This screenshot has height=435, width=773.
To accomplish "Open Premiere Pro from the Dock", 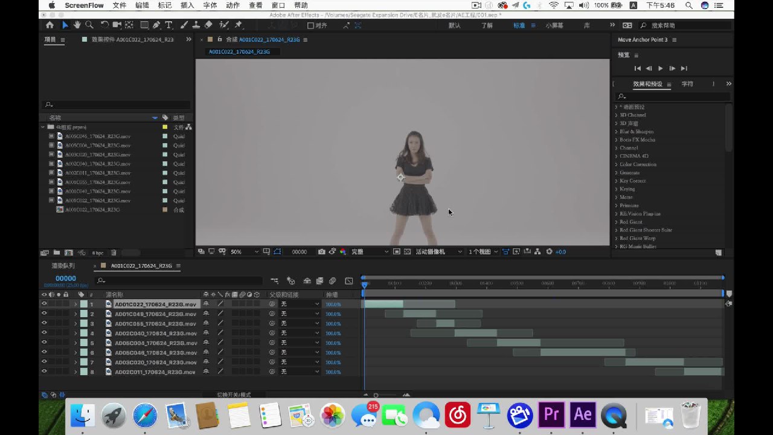I will [x=551, y=414].
